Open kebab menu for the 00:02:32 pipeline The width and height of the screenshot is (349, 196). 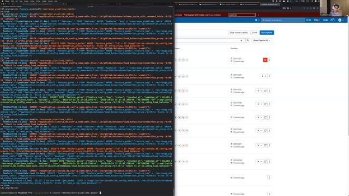pyautogui.click(x=269, y=91)
